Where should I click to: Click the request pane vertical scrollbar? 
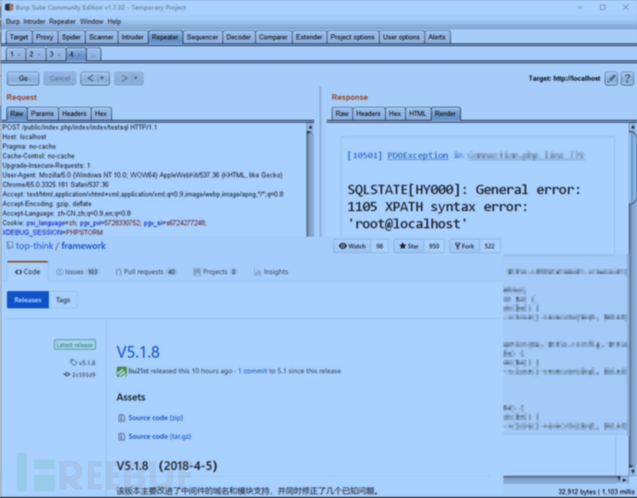point(310,180)
